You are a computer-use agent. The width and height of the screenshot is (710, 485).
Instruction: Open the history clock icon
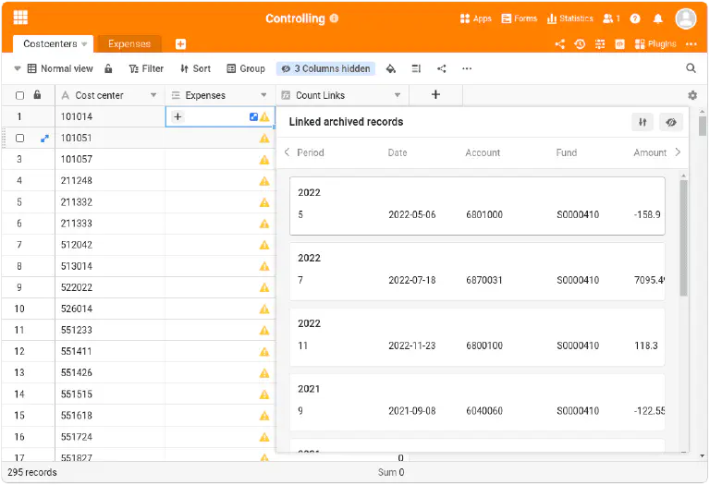coord(580,44)
